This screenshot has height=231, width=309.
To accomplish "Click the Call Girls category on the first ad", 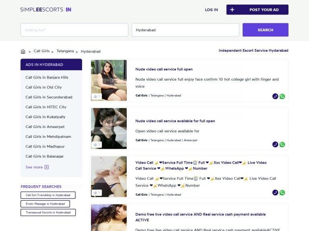I will click(142, 95).
